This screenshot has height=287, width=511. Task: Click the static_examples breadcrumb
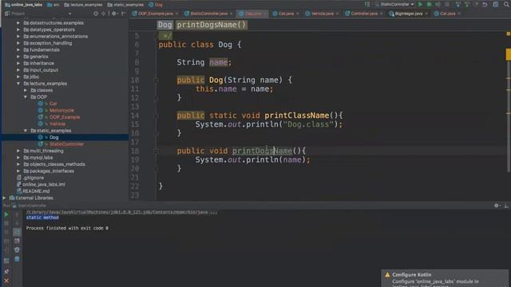[125, 5]
